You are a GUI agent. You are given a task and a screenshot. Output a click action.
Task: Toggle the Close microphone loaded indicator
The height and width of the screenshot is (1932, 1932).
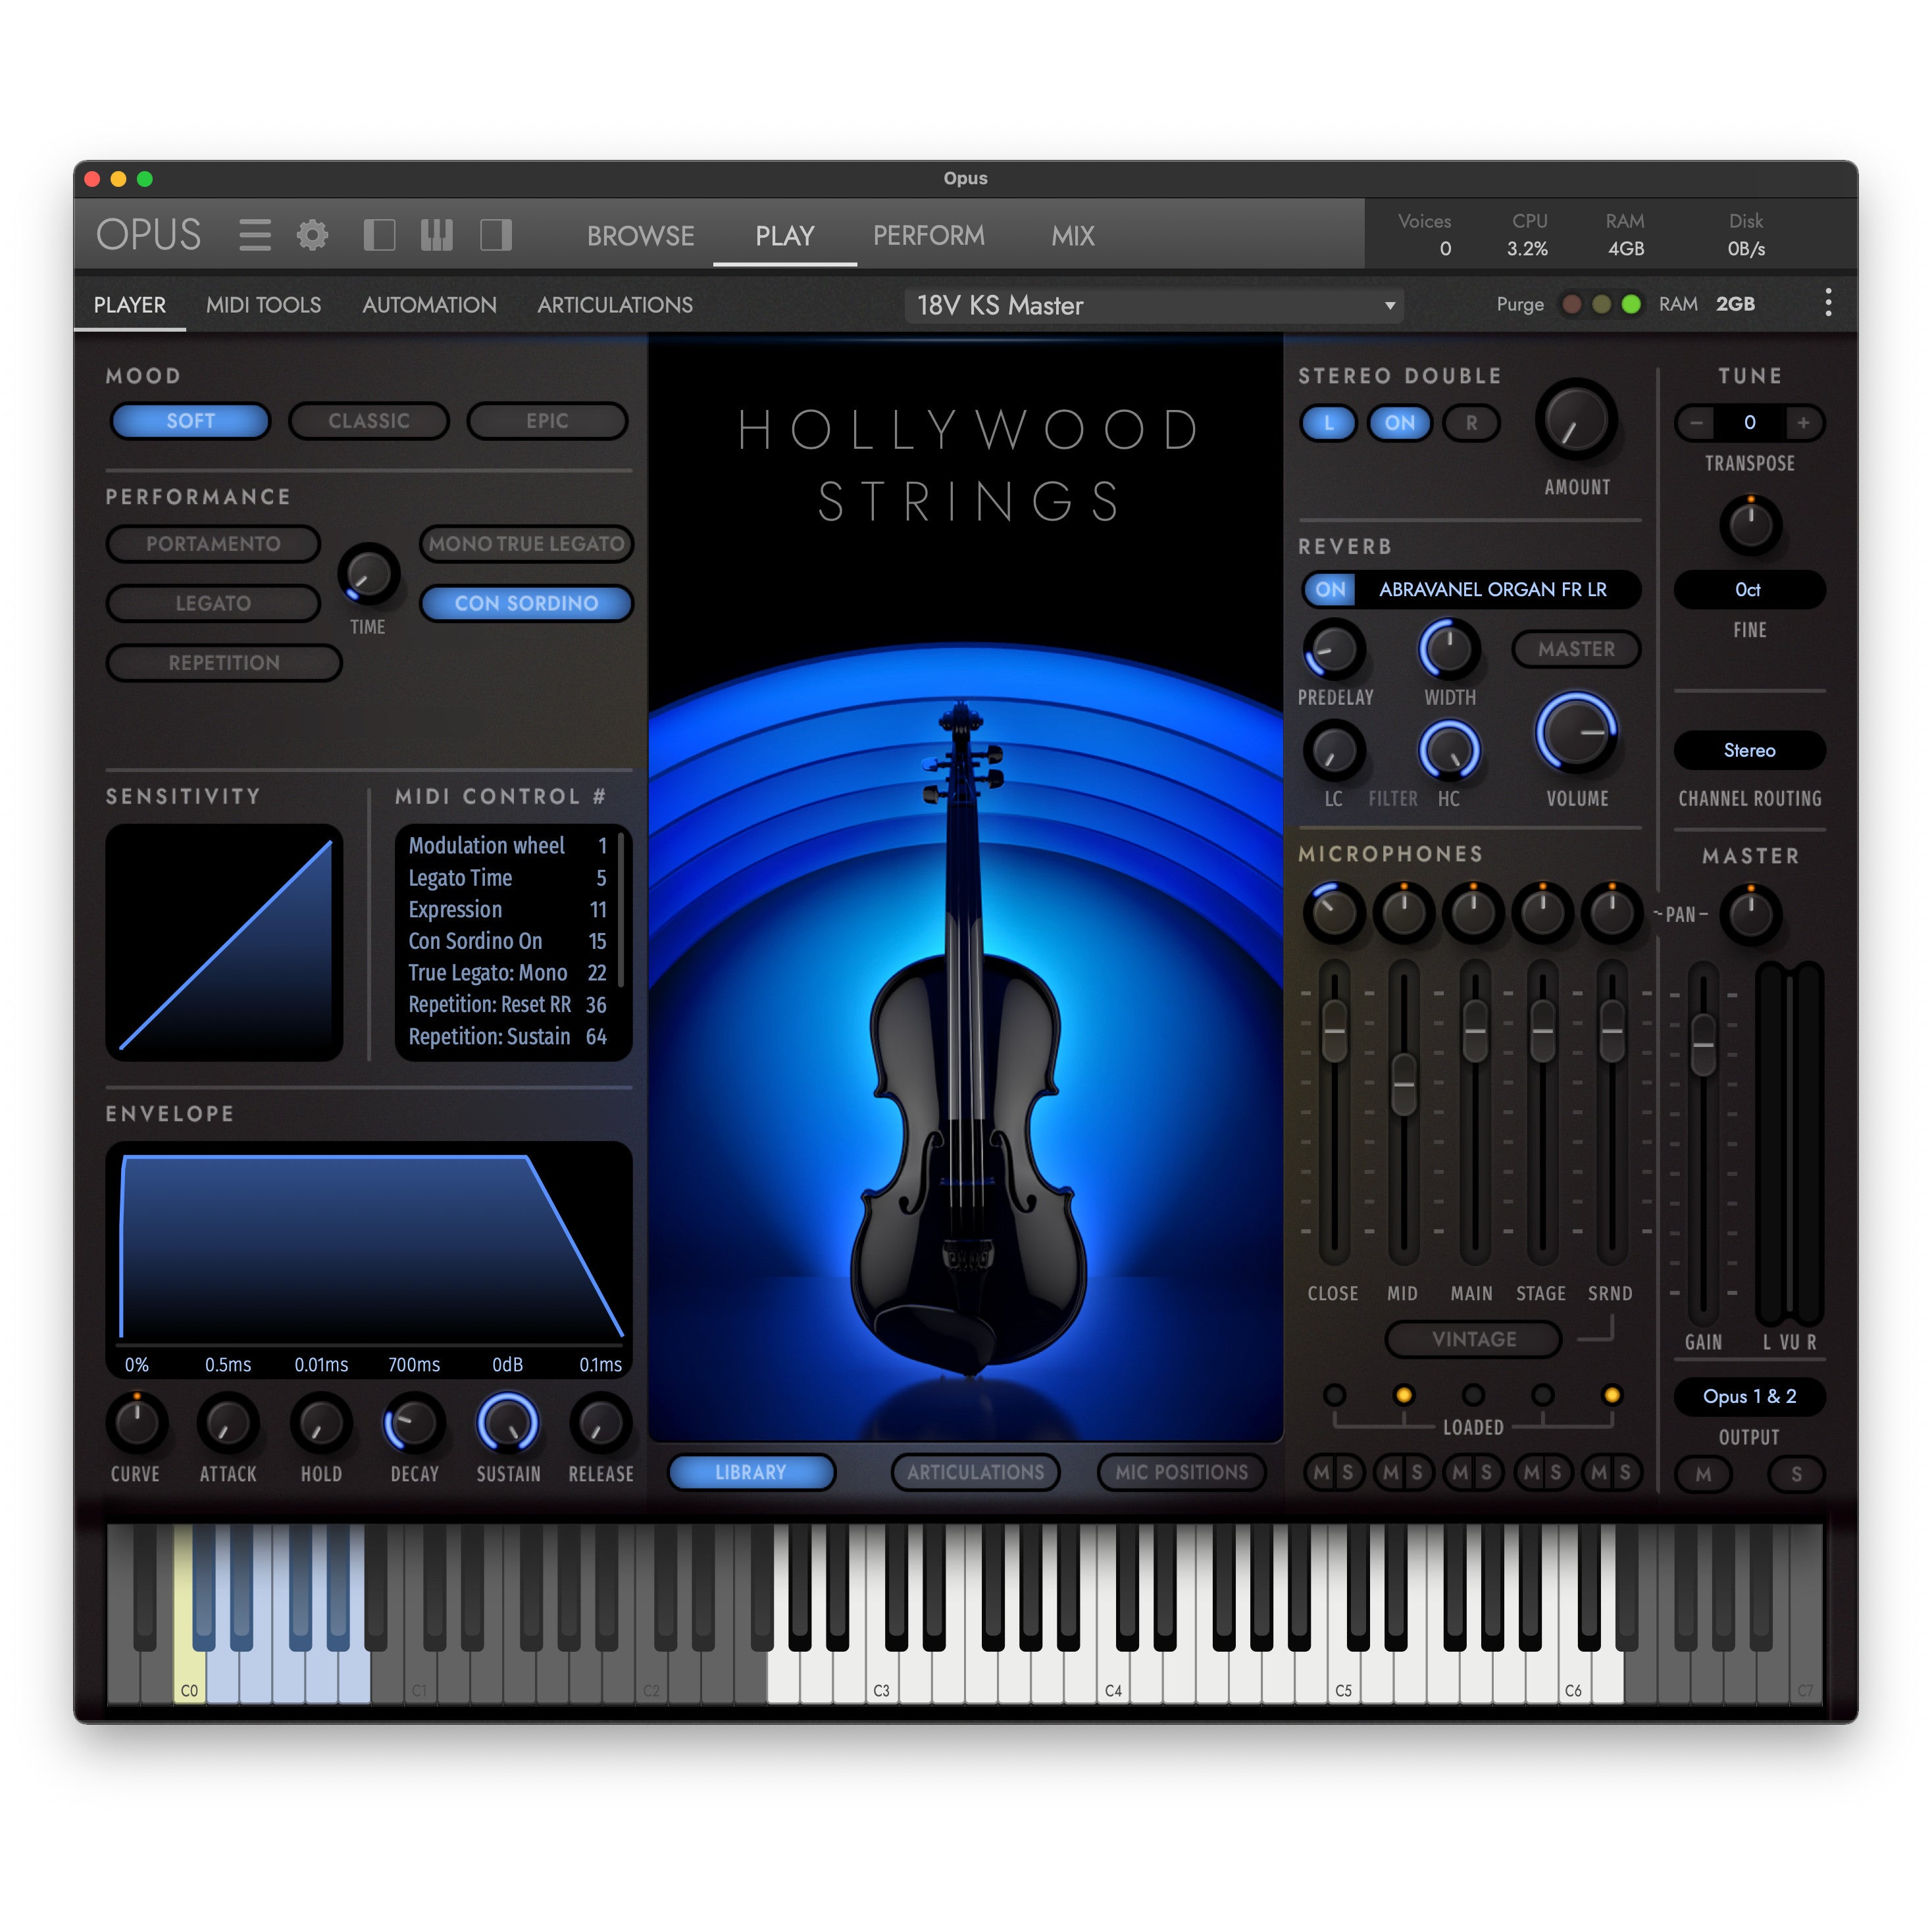point(1334,1395)
